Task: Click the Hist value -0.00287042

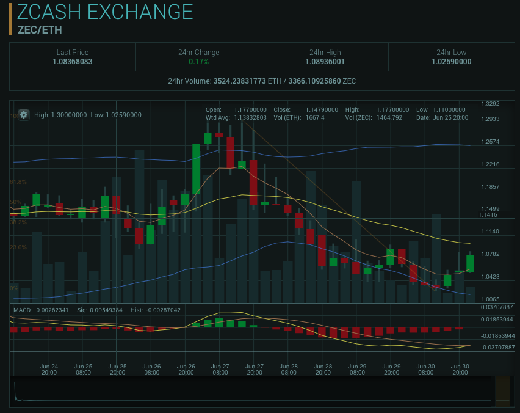Action: point(163,310)
